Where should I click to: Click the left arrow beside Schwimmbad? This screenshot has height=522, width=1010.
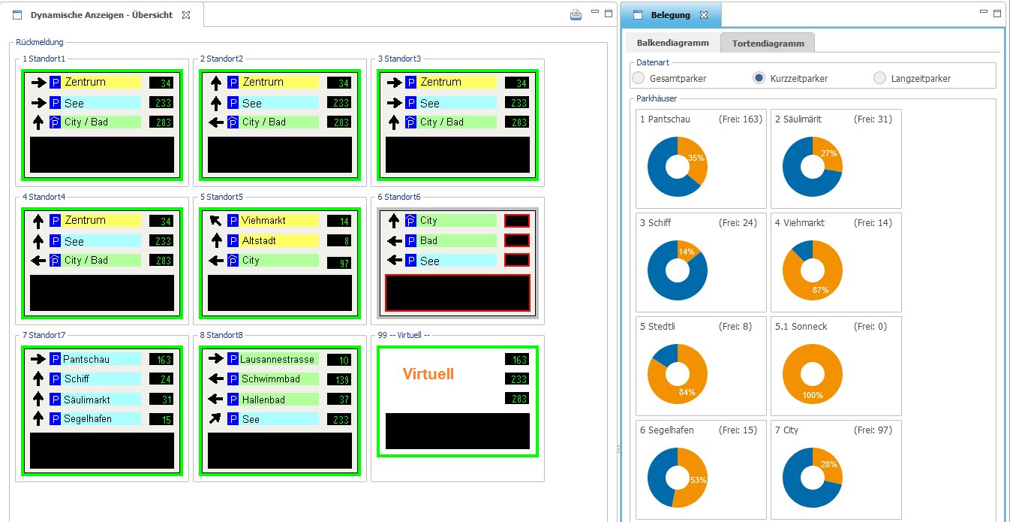point(215,379)
